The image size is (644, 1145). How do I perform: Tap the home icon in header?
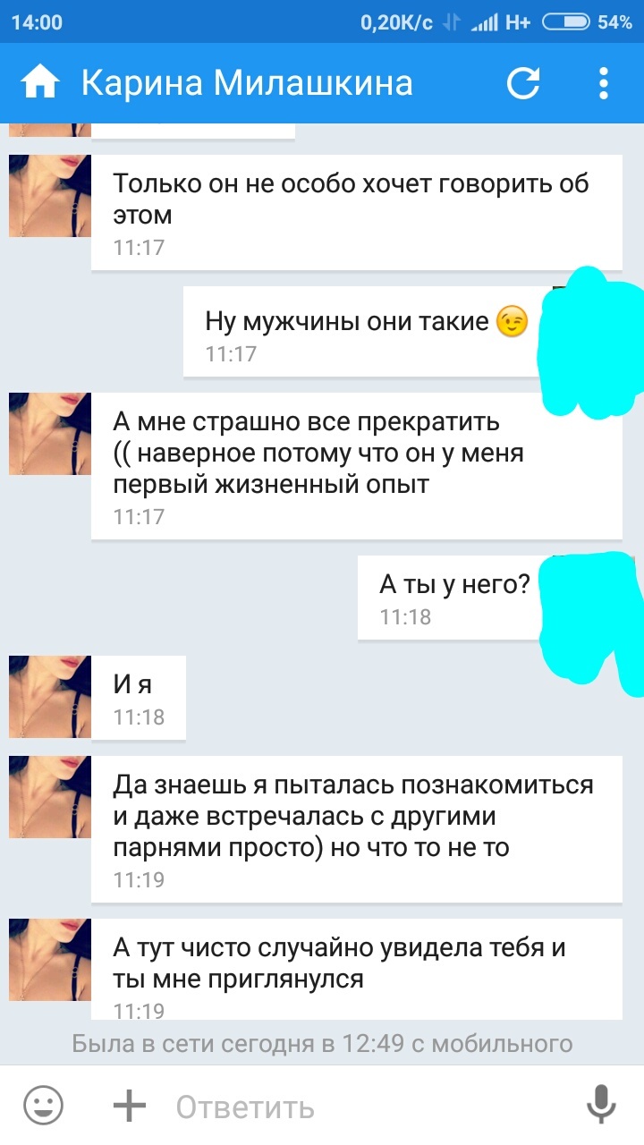pyautogui.click(x=40, y=83)
